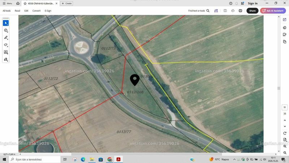289x163 pixels.
Task: Open the Adobe apps grid
Action: coord(242,3)
